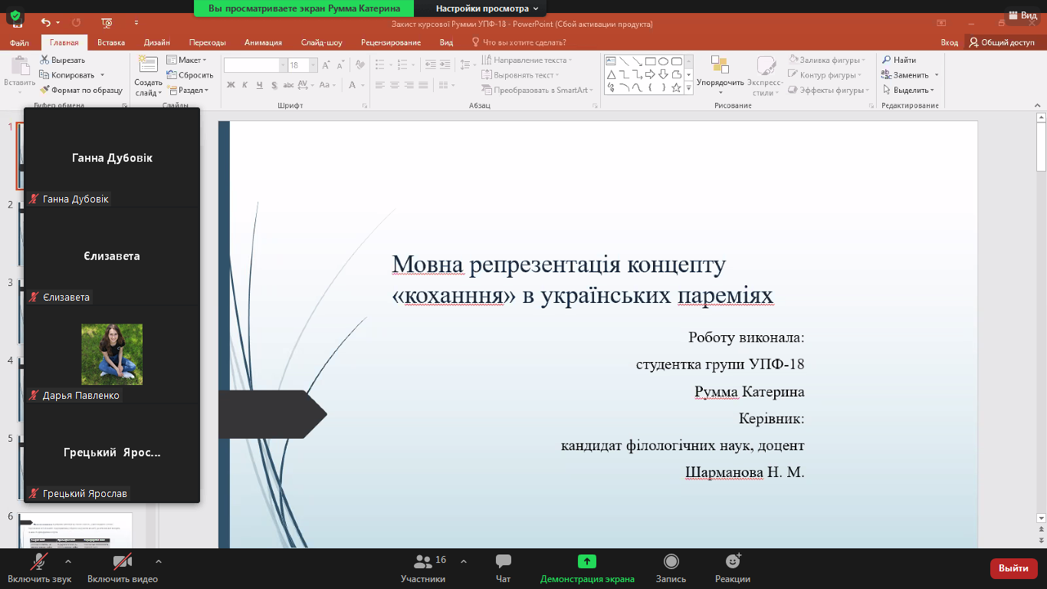Click Что вы хотите сделать search field
This screenshot has height=589, width=1047.
coord(519,42)
